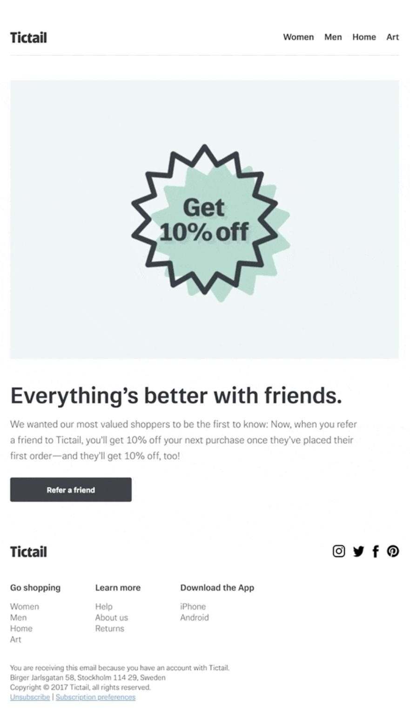Click the iPhone app download link
Viewport: 410px width, 714px height.
(x=193, y=606)
